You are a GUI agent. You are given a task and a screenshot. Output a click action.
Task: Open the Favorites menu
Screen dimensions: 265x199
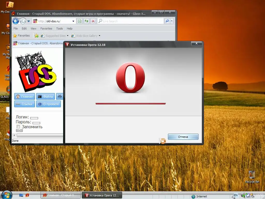pos(46,29)
